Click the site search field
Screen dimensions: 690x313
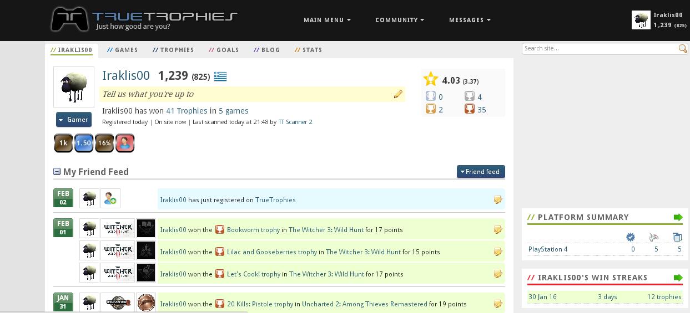pos(601,49)
